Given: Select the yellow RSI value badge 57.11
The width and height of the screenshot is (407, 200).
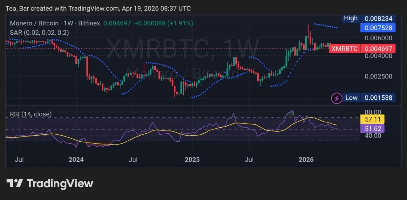Looking at the screenshot, I should 373,119.
